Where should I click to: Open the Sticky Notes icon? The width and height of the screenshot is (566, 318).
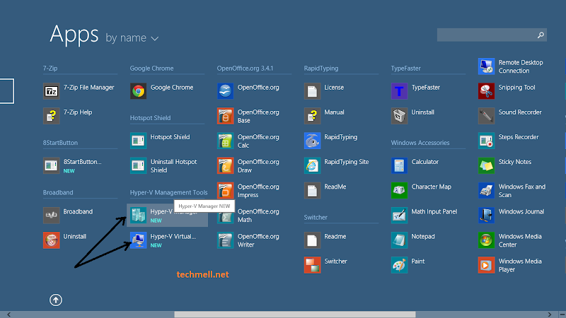(x=486, y=166)
